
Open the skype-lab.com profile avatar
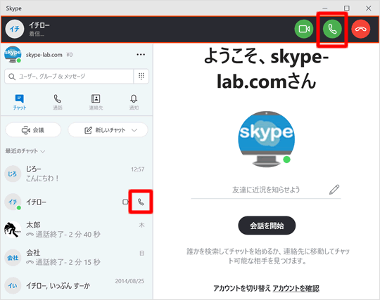click(13, 55)
